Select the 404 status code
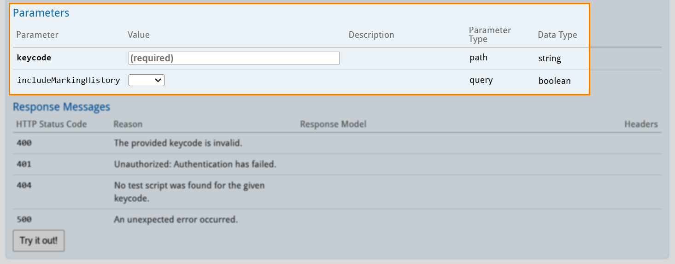The image size is (675, 264). tap(24, 185)
